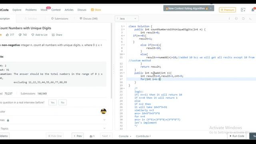Answer Yes to the interview question
The height and width of the screenshot is (144, 256).
pyautogui.click(x=52, y=102)
